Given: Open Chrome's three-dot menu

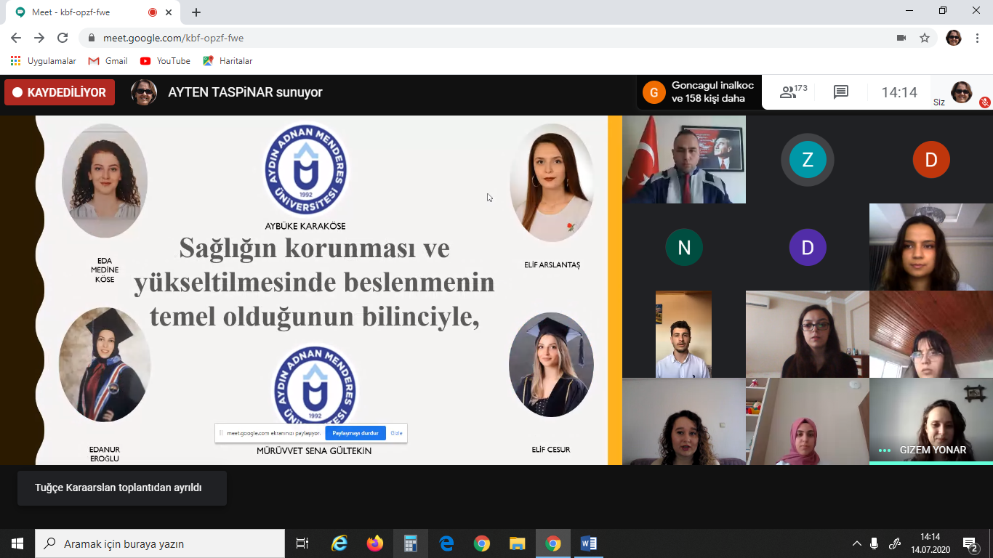Looking at the screenshot, I should 978,38.
